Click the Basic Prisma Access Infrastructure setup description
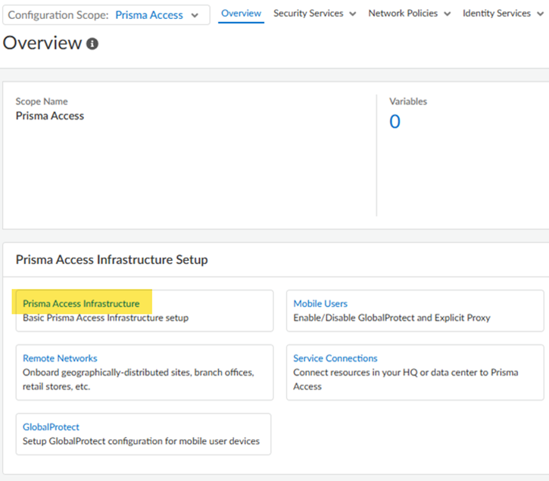 pos(105,318)
